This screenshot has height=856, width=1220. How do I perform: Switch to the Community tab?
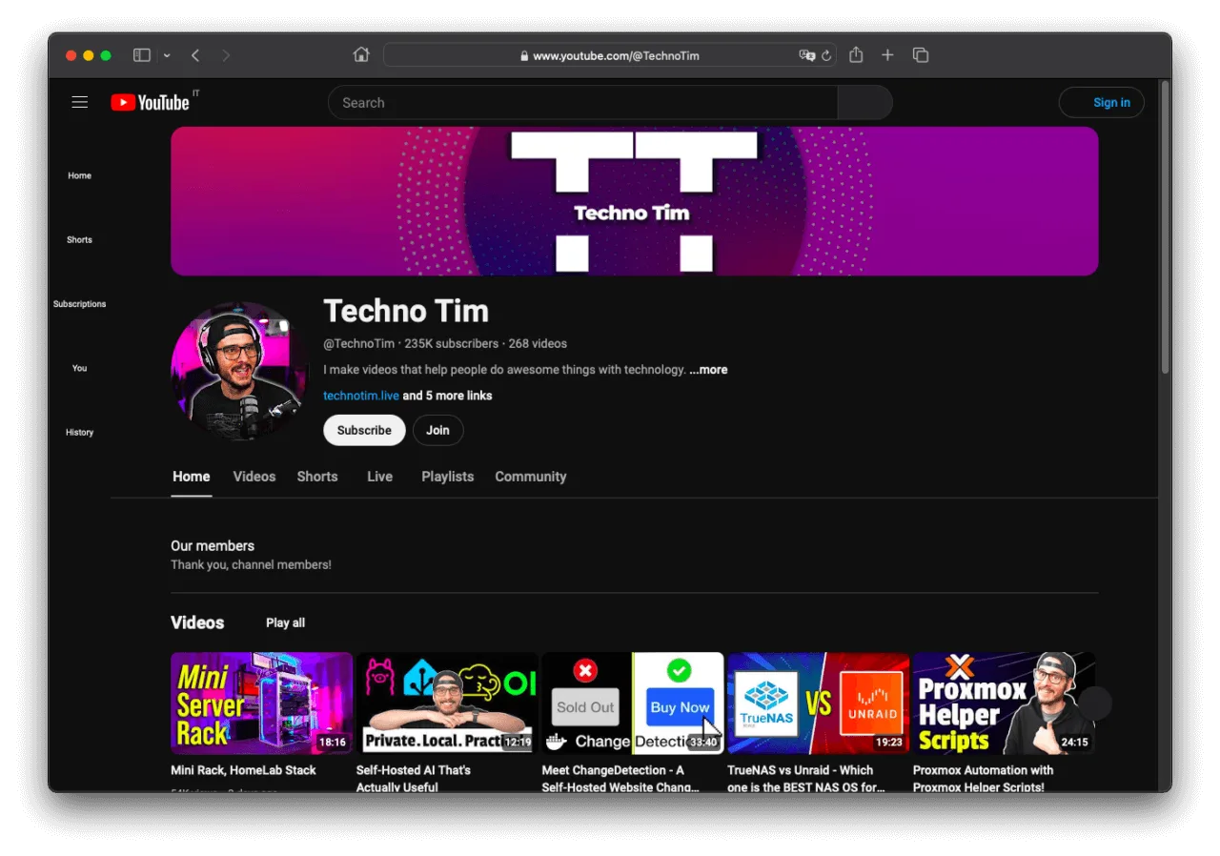pyautogui.click(x=531, y=477)
